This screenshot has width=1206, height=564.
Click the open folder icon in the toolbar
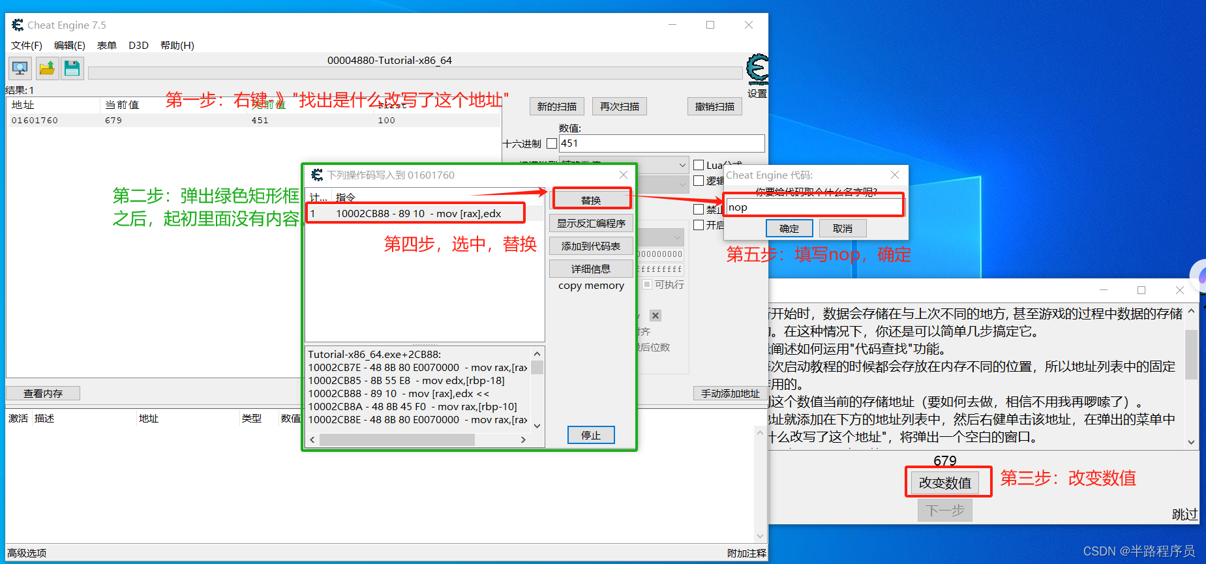(47, 68)
